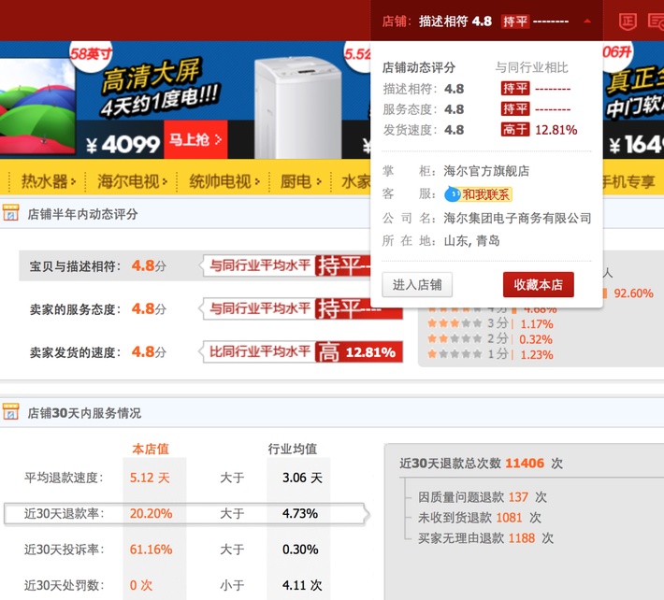
Task: Open the 海尔官方旗舰店 shop link
Action: (x=486, y=171)
